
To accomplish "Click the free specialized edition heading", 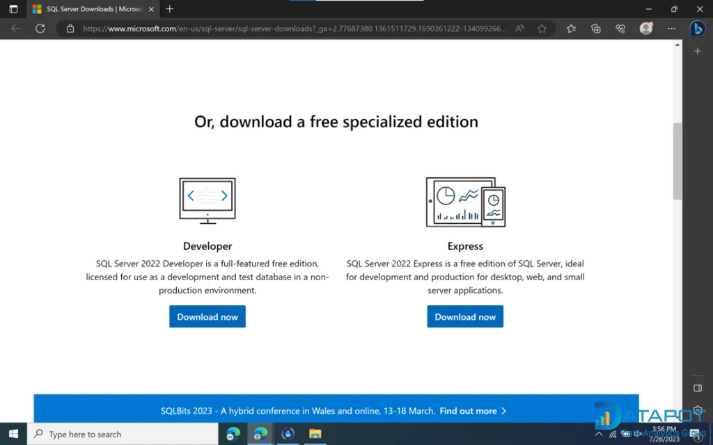I will click(x=336, y=122).
